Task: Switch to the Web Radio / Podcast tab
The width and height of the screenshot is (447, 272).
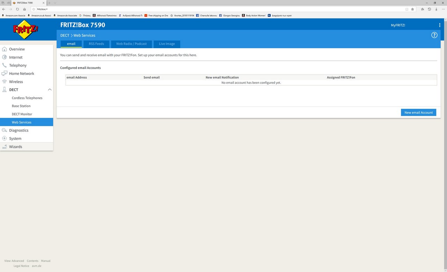Action: (132, 44)
